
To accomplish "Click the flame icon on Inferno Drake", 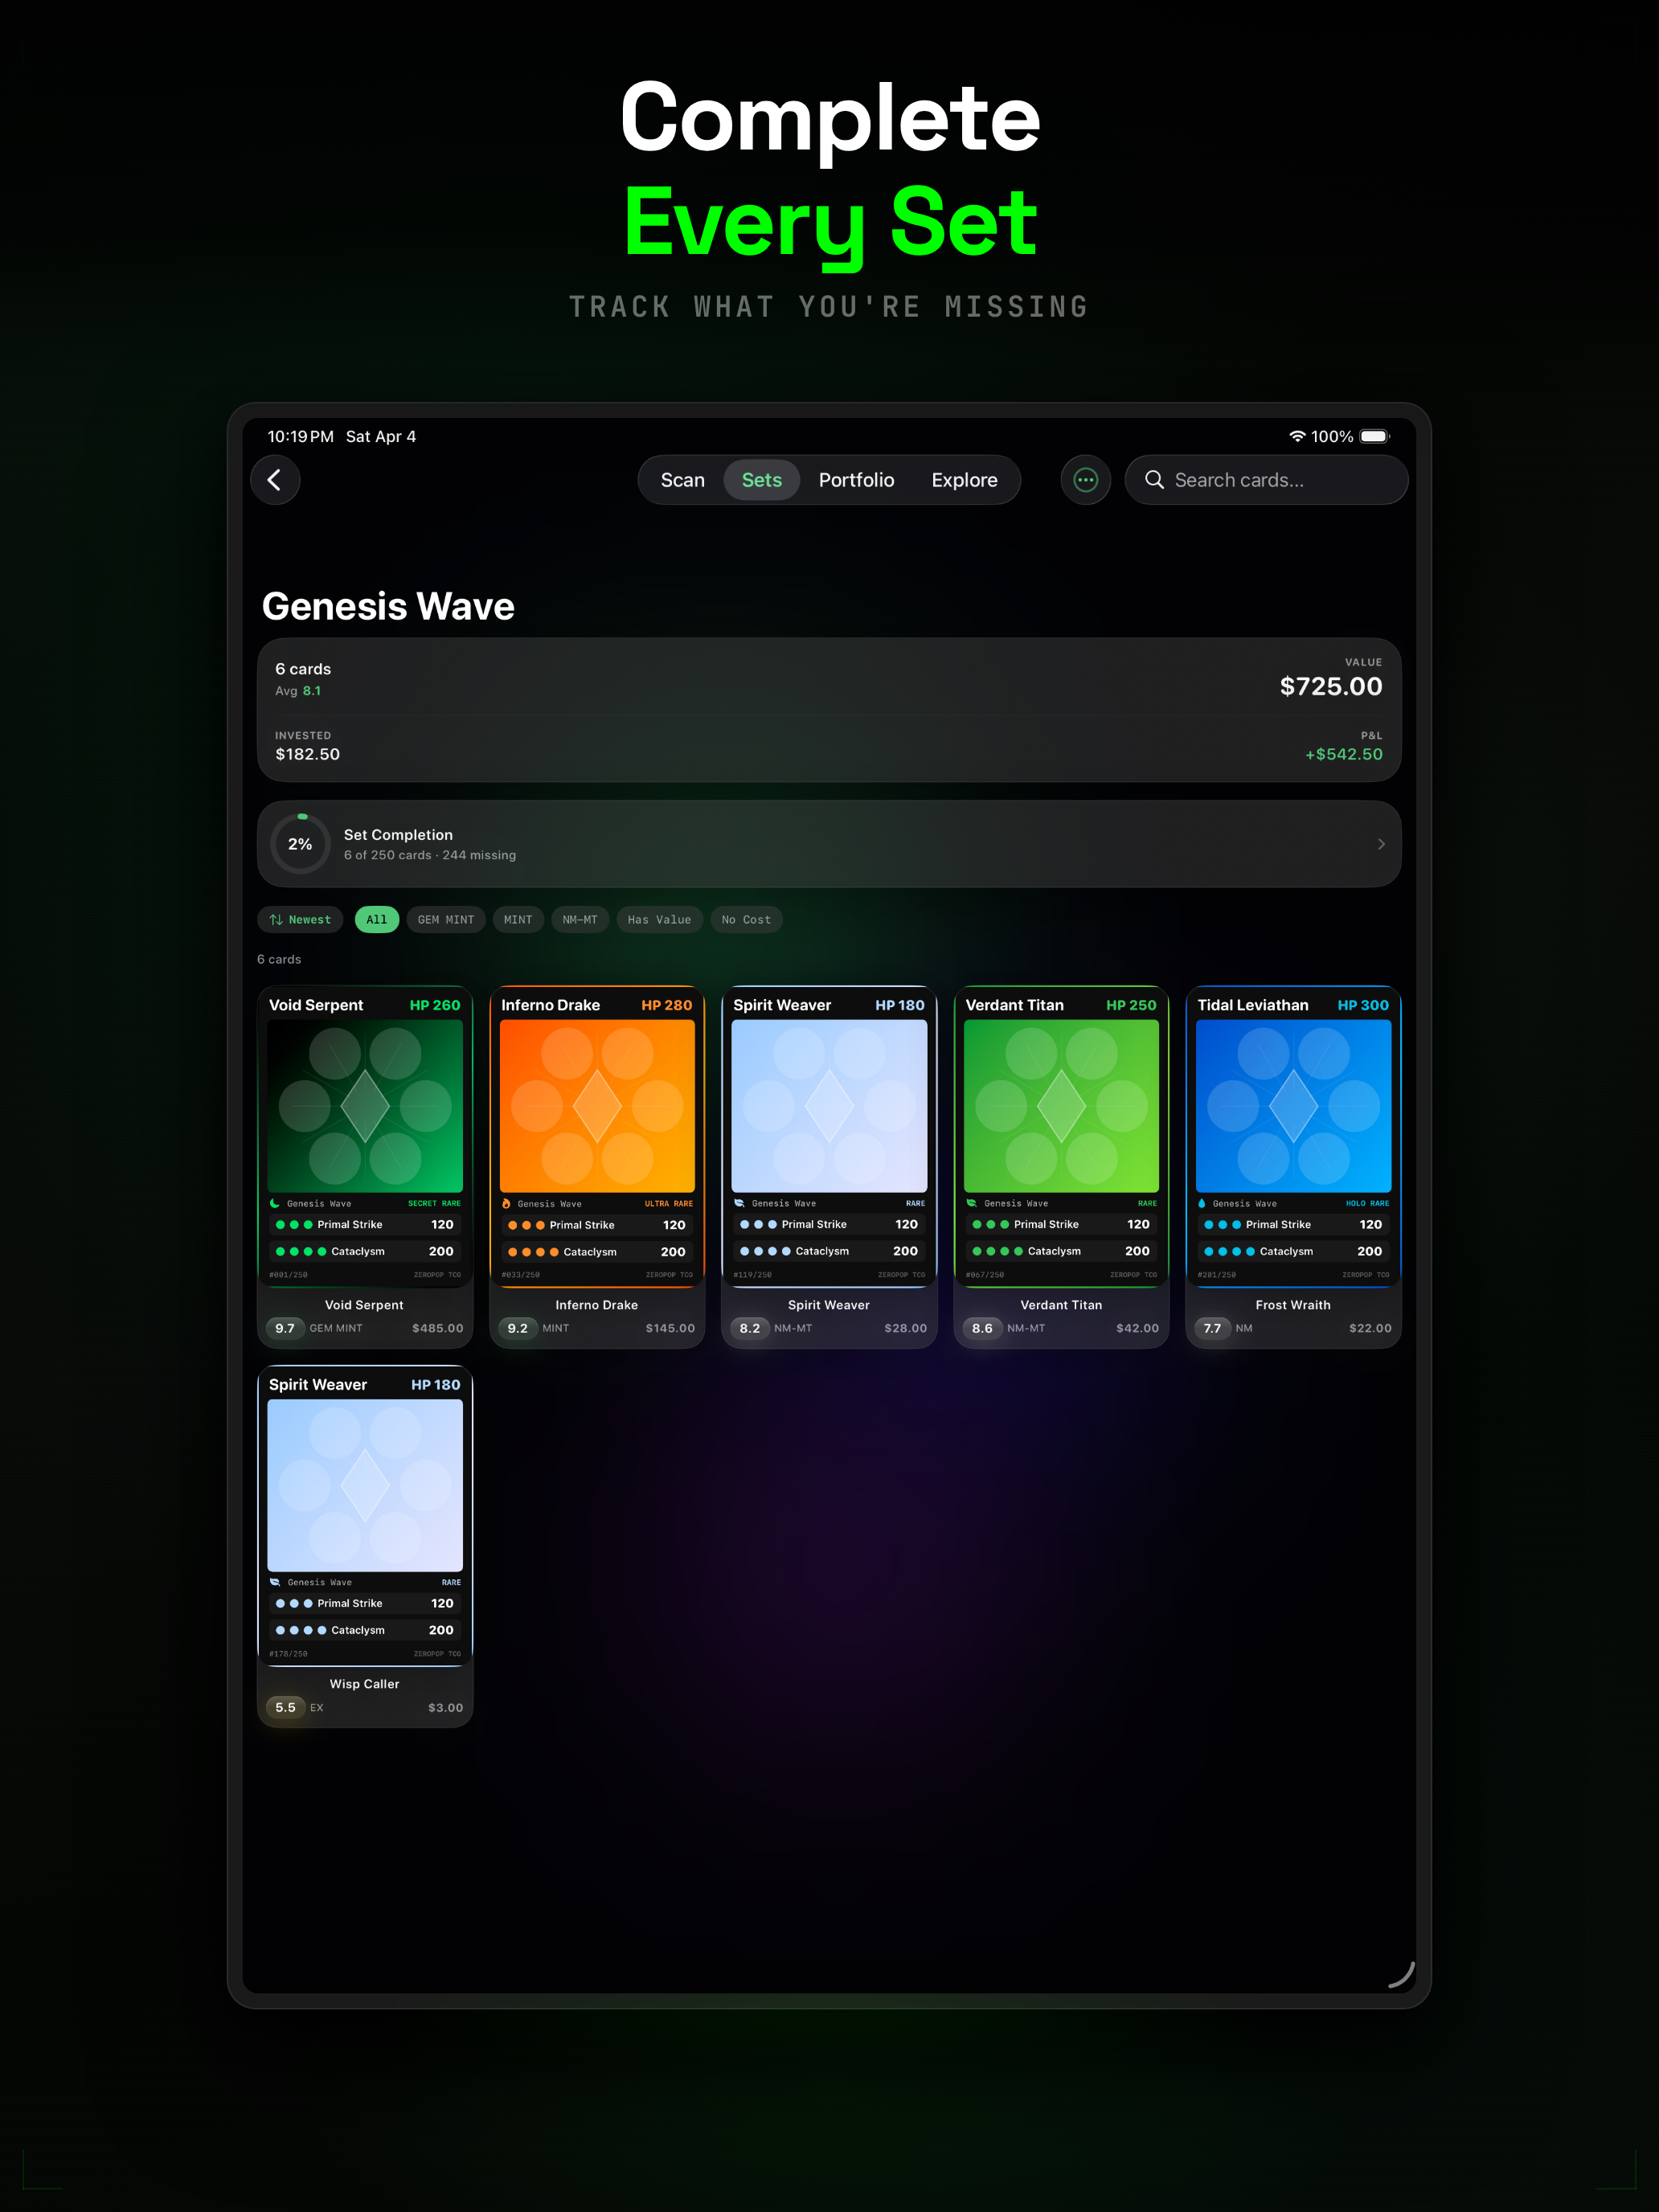I will coord(507,1203).
